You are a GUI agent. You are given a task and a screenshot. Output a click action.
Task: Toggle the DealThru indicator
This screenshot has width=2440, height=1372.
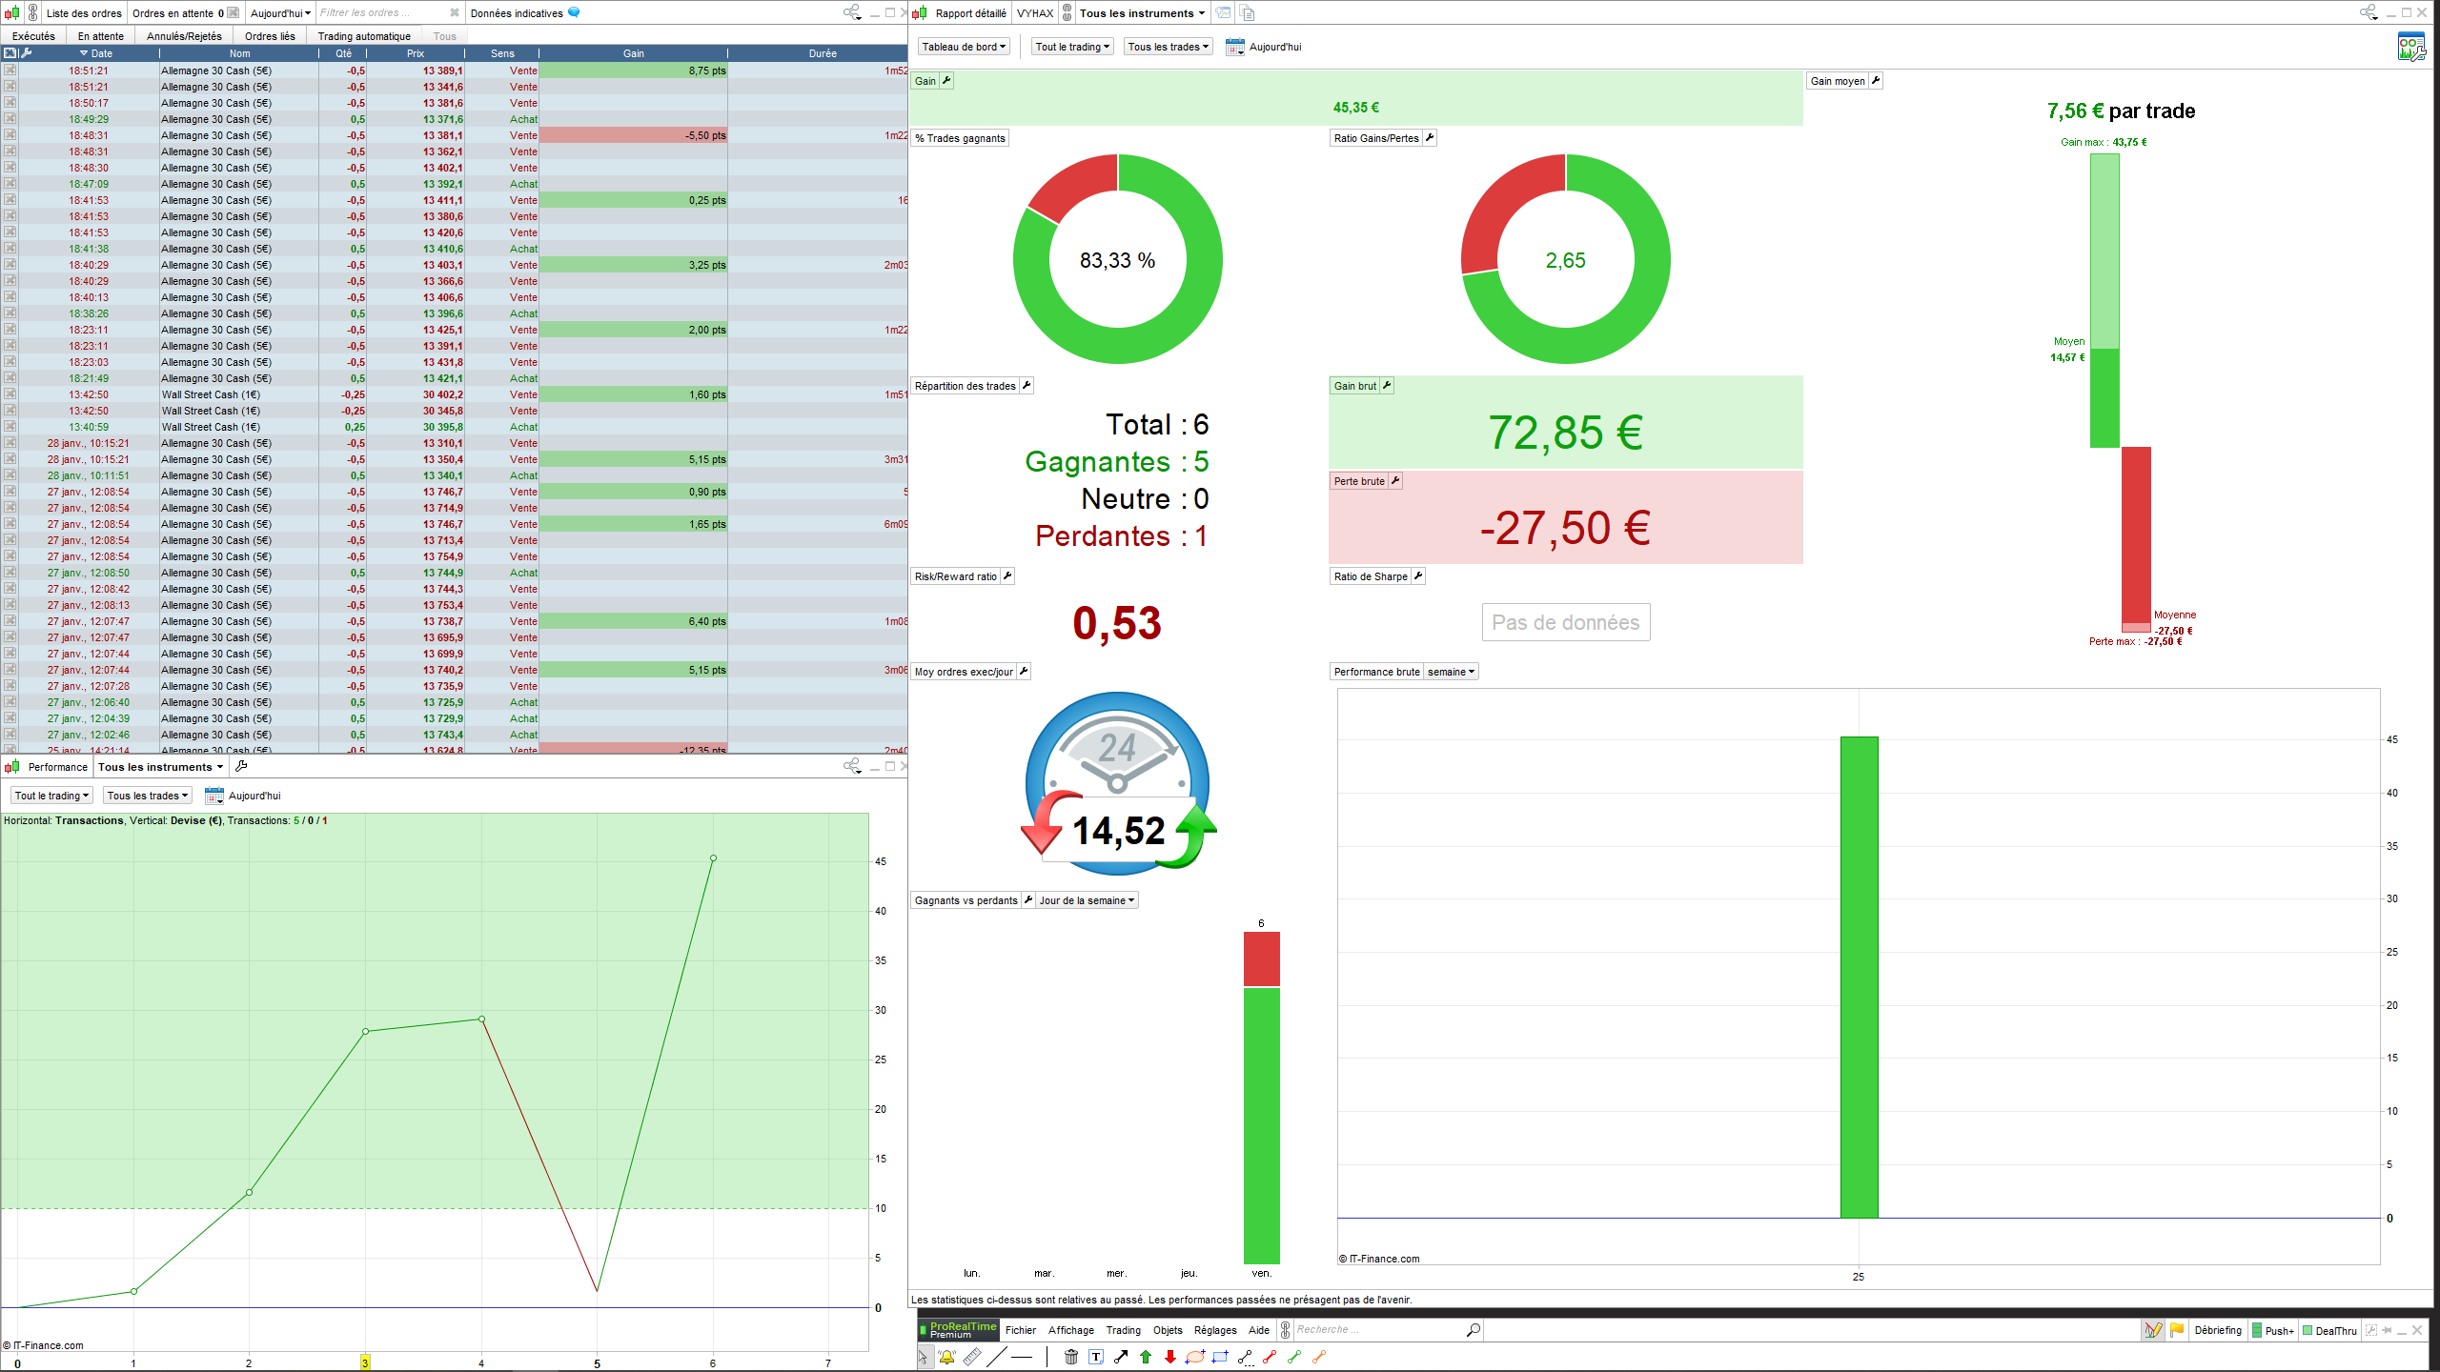pos(2329,1330)
